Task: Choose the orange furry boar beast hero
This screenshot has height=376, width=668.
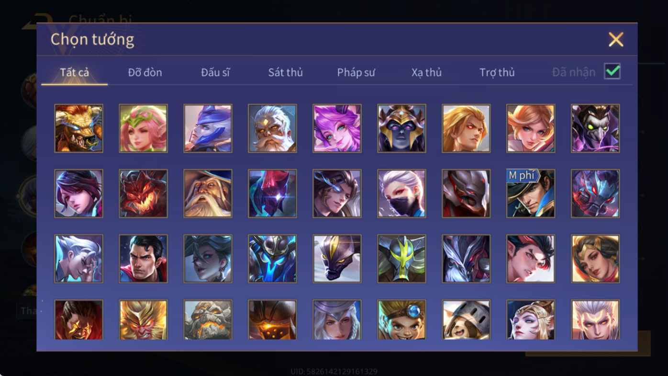Action: (78, 128)
